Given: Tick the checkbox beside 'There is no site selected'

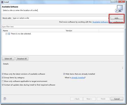Looking at the screenshot, I should click(6, 34).
